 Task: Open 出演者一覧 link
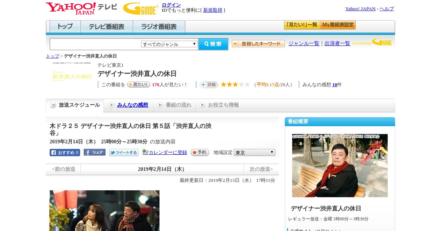[x=337, y=44]
